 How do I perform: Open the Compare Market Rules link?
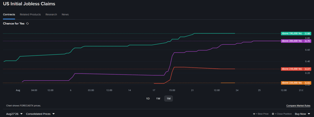point(298,105)
